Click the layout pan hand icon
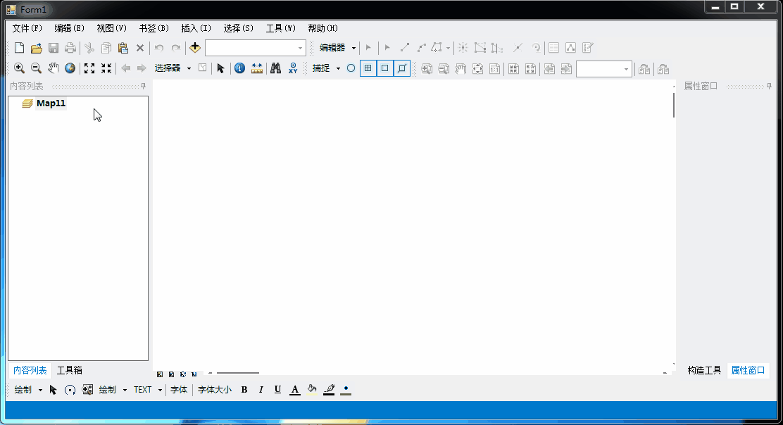 pos(461,69)
